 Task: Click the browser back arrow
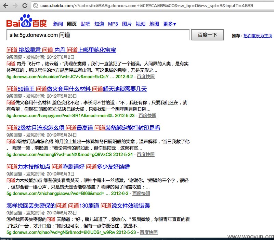[6, 5]
